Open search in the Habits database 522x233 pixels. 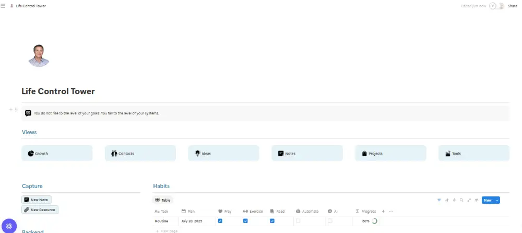[461, 200]
